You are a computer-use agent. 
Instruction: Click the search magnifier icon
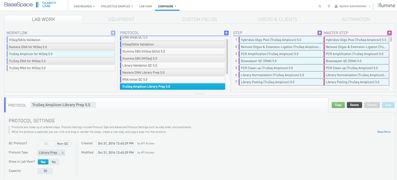(x=320, y=6)
